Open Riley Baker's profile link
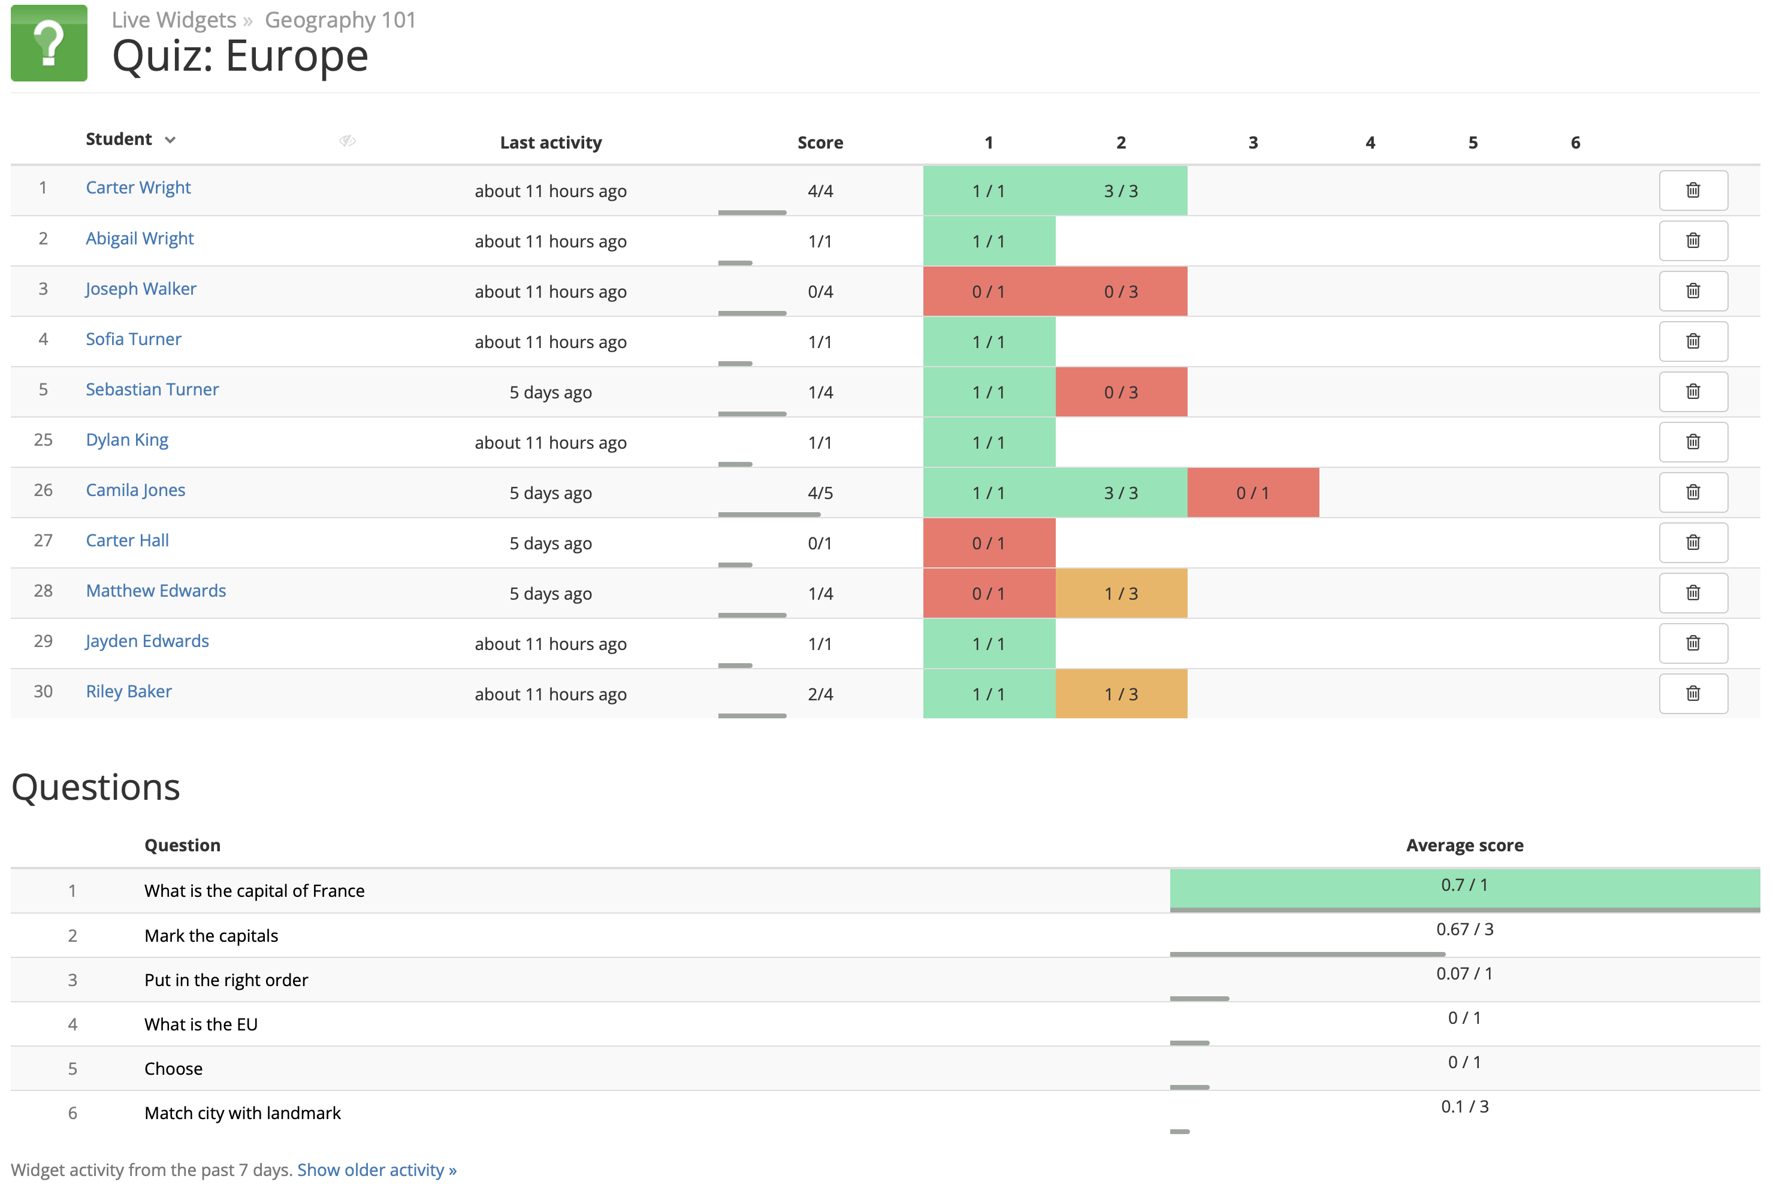This screenshot has height=1191, width=1776. coord(128,691)
